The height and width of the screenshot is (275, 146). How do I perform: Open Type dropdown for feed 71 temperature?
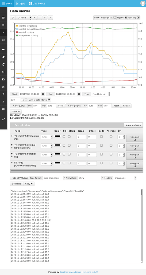pos(47,137)
